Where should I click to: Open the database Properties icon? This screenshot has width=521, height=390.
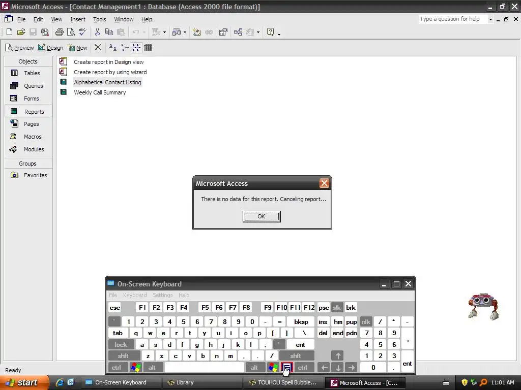pyautogui.click(x=223, y=32)
